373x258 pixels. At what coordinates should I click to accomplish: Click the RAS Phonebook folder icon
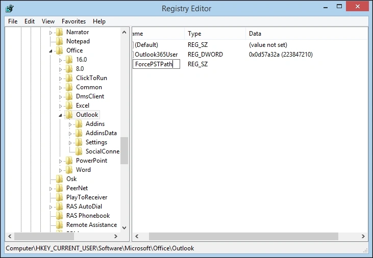click(59, 216)
